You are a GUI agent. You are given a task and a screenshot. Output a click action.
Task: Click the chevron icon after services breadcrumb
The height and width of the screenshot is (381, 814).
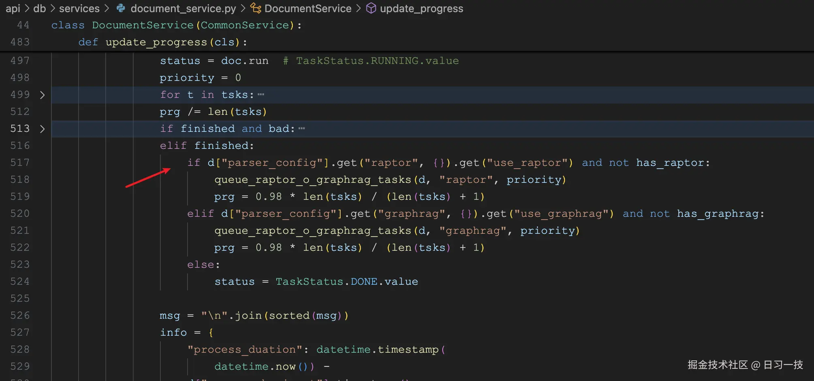pyautogui.click(x=106, y=8)
